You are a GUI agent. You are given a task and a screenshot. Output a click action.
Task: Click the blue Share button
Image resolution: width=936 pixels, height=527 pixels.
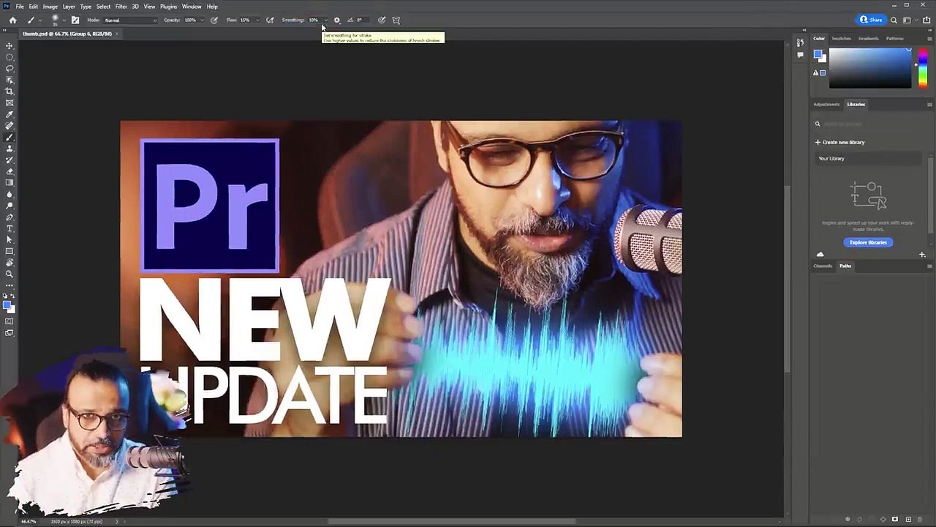[x=871, y=20]
